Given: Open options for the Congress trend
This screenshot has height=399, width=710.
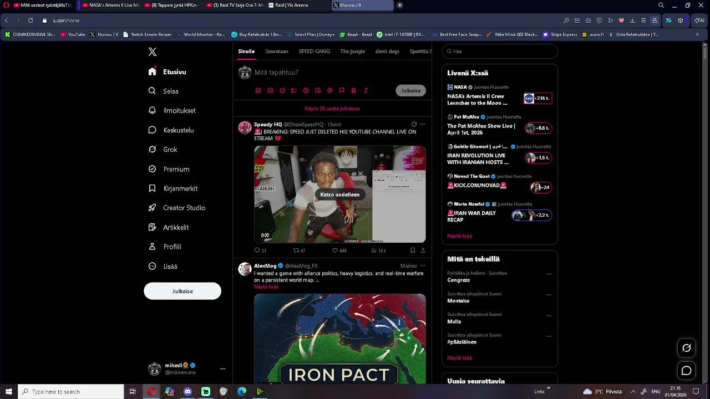Looking at the screenshot, I should [x=549, y=274].
